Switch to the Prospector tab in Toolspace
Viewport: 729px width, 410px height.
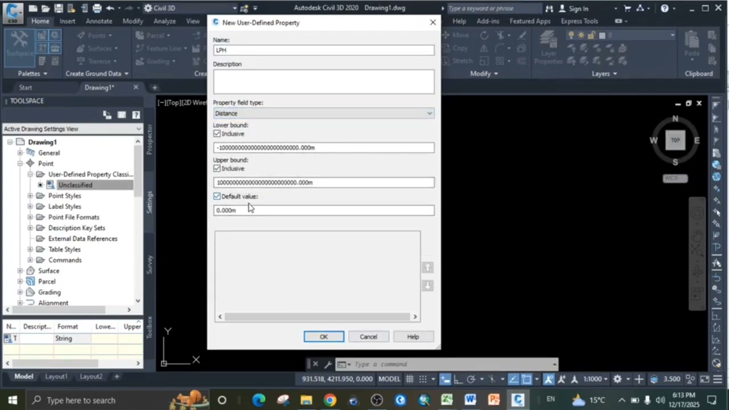pos(150,140)
